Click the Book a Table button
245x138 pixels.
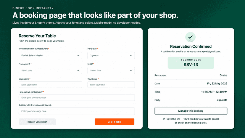tap(115, 122)
